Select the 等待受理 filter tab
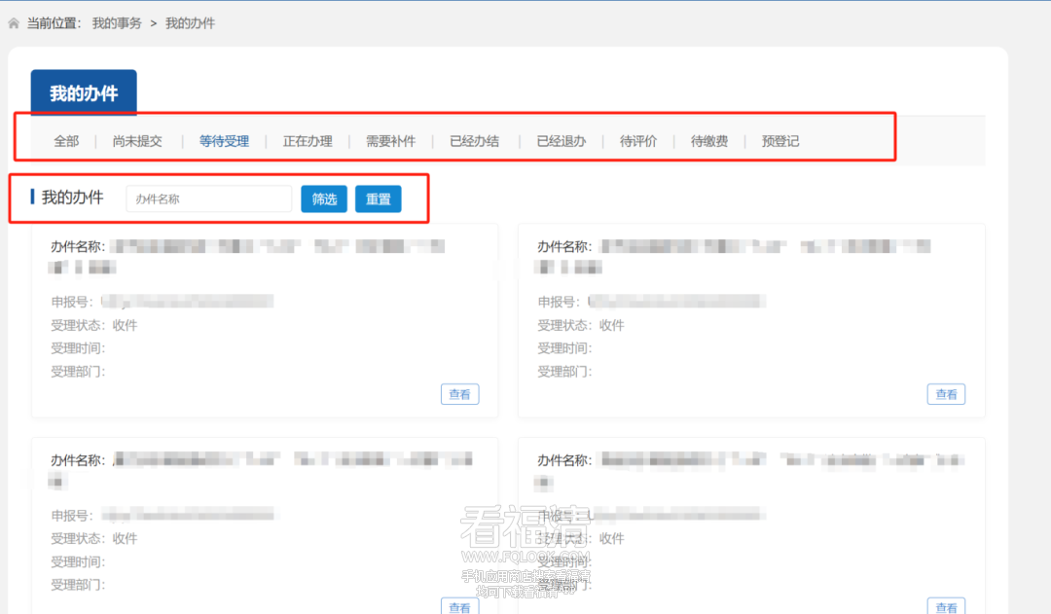The image size is (1051, 614). 224,141
